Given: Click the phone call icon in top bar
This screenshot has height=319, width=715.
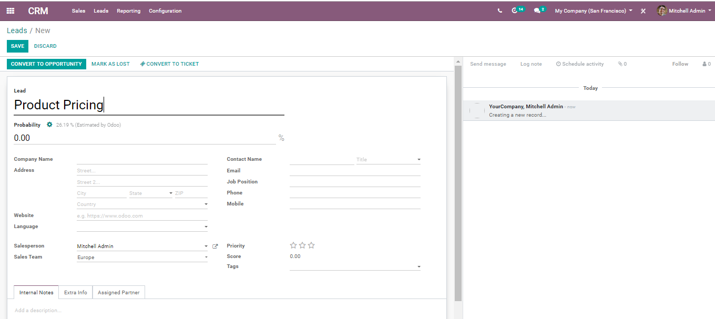Looking at the screenshot, I should (x=499, y=11).
